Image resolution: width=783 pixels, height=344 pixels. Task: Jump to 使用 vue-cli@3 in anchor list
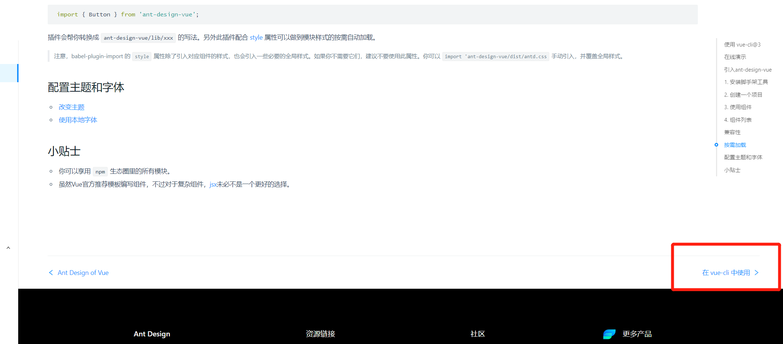pos(742,44)
